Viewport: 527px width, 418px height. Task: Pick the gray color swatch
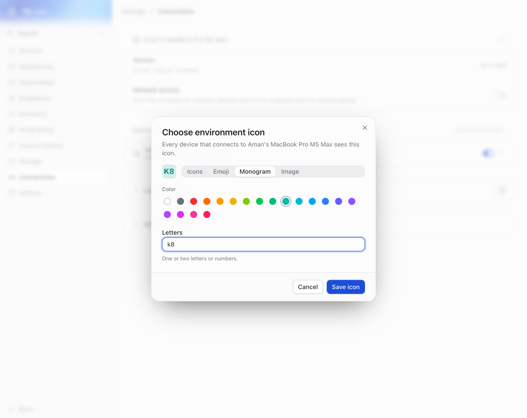point(180,201)
